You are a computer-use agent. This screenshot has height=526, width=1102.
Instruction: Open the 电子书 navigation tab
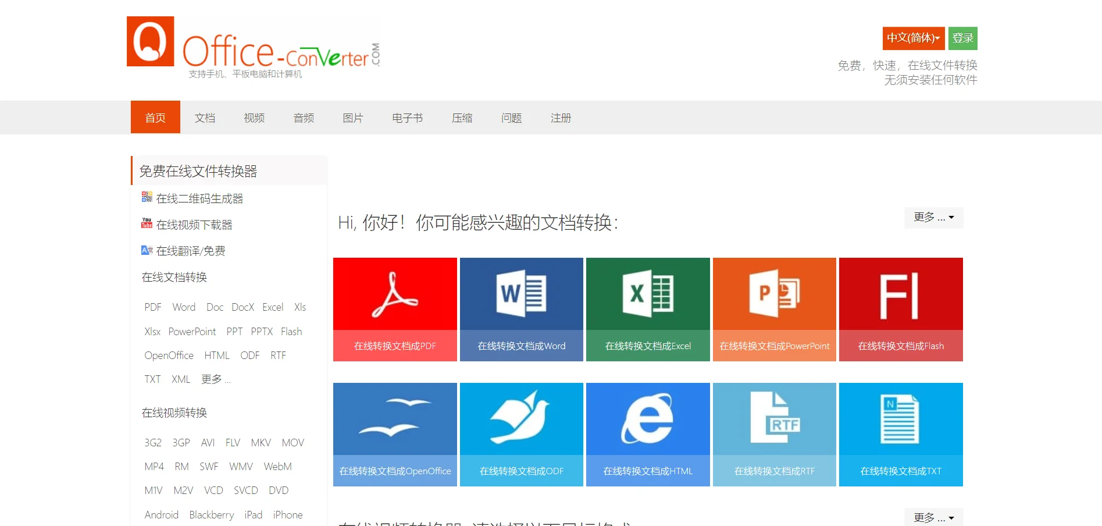point(407,118)
